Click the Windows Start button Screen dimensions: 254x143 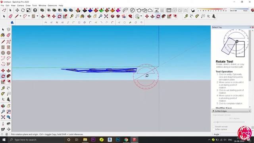coord(4,140)
